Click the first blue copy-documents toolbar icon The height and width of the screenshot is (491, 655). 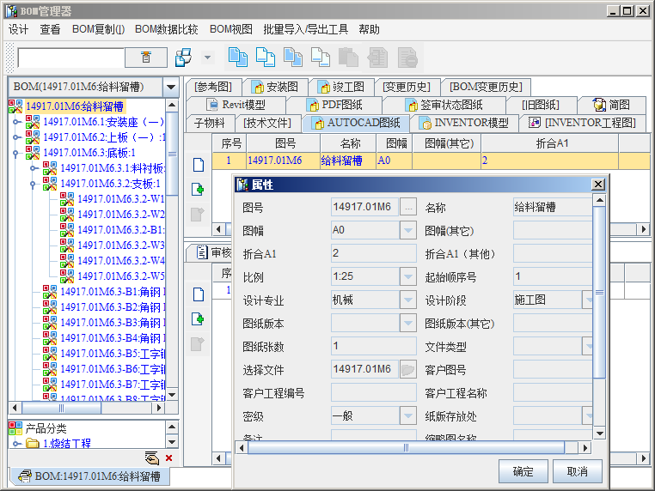(237, 58)
